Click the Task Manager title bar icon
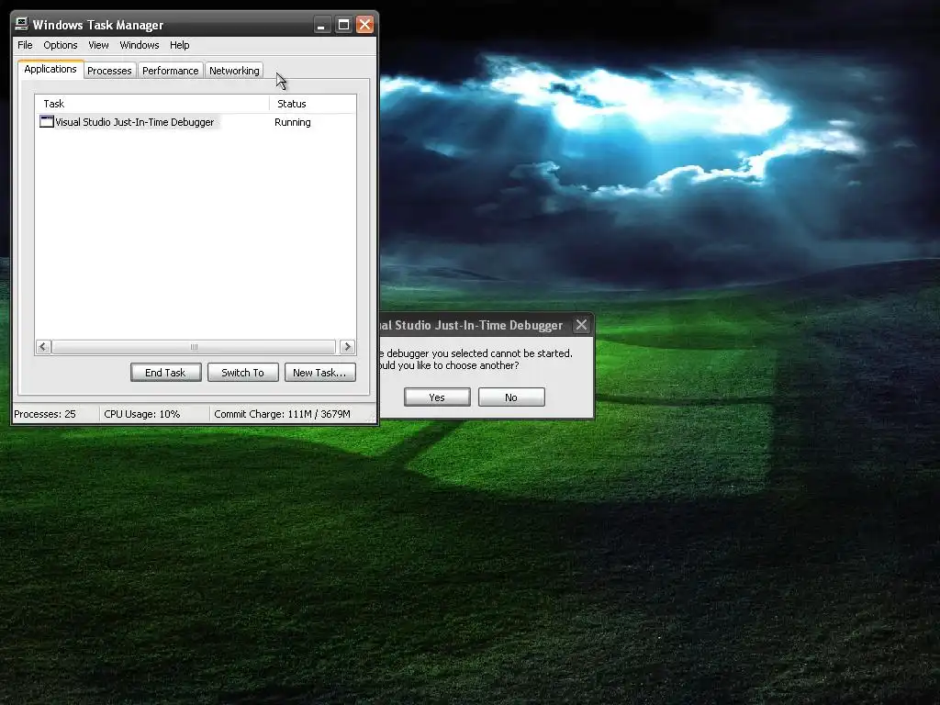 [22, 24]
